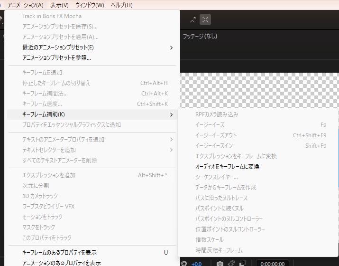Select the フッテージ (なし) panel tab

tap(200, 36)
